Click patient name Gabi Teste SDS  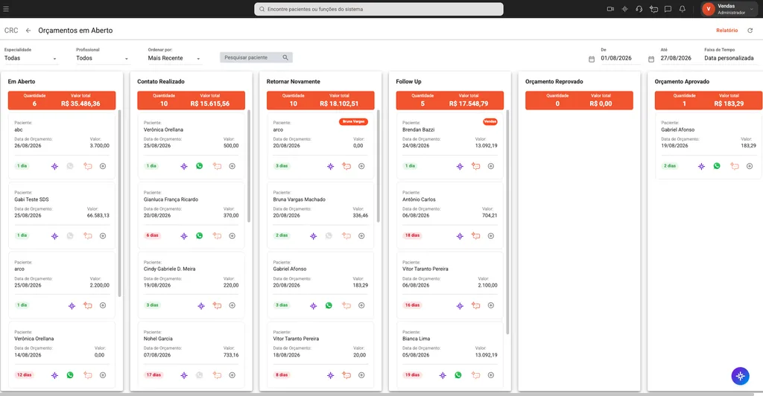31,199
